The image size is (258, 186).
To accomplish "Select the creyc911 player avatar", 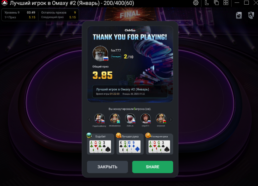I will point(145,118).
